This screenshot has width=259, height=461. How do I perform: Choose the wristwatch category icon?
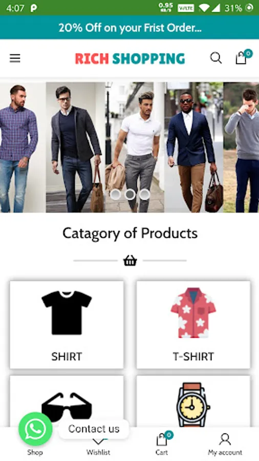(x=193, y=405)
